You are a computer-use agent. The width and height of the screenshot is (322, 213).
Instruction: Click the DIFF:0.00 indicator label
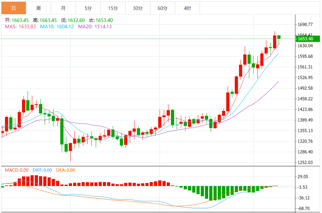pyautogui.click(x=42, y=170)
